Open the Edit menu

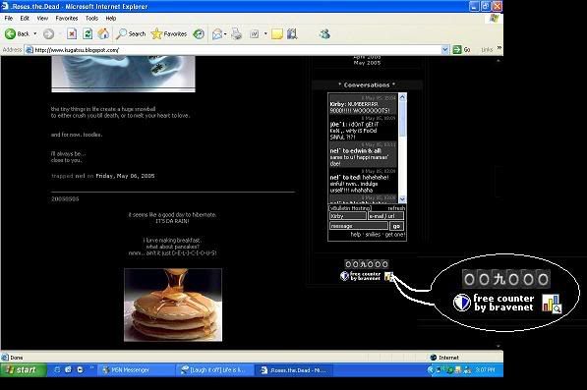point(25,18)
